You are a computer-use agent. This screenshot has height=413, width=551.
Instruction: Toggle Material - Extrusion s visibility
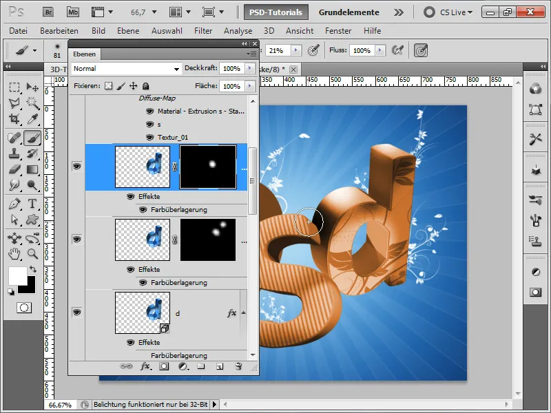pos(149,112)
